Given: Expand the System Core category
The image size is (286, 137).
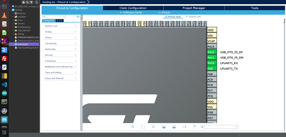Looking at the screenshot, I should coord(61,26).
